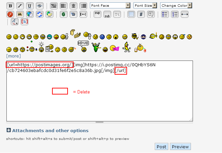222x153 pixels.
Task: Insert quote tag
Action: tap(151, 14)
